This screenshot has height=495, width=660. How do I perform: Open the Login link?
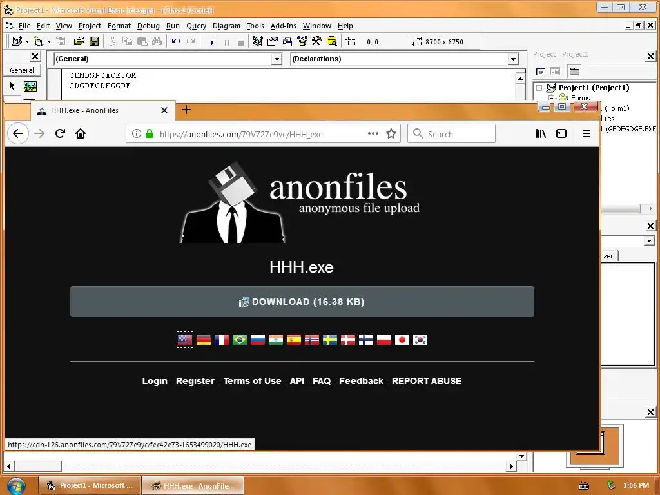tap(155, 381)
